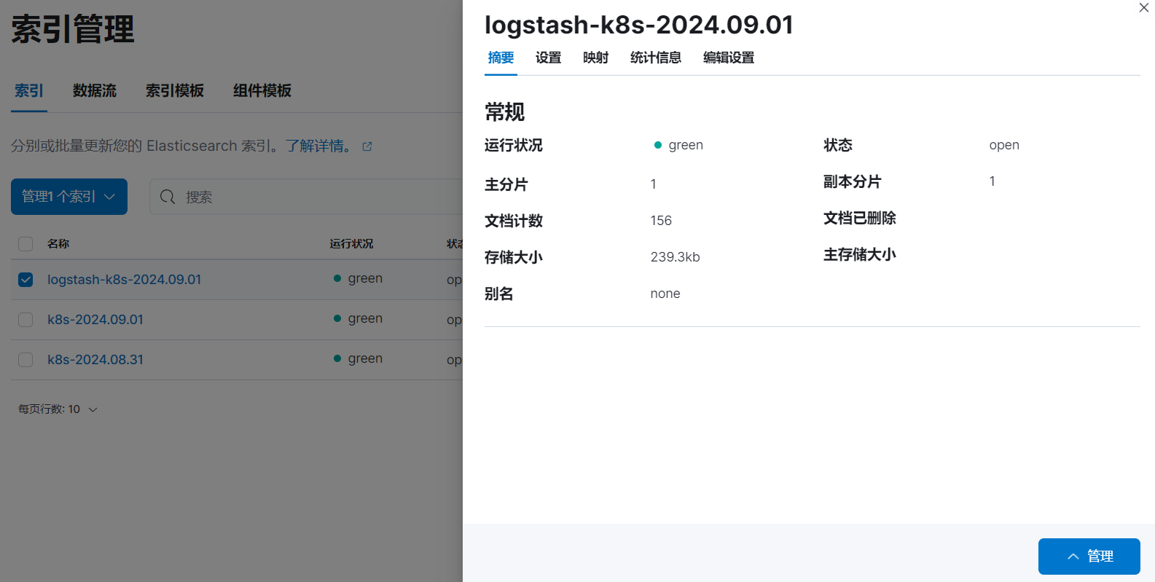
Task: Switch to the 设置 tab
Action: coord(548,58)
